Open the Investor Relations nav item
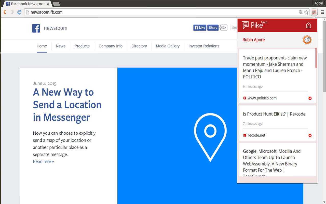The width and height of the screenshot is (326, 204). 204,46
